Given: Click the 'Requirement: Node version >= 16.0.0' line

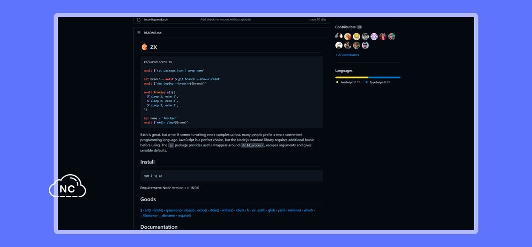Looking at the screenshot, I should tap(170, 188).
